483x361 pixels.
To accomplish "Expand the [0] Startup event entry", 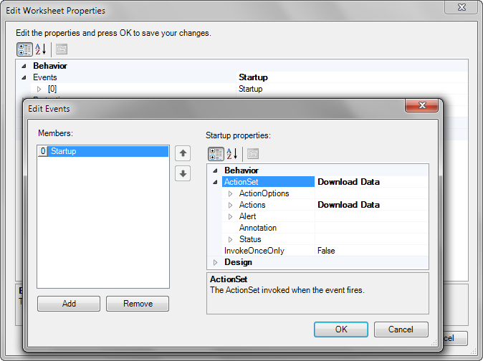I will pos(39,89).
